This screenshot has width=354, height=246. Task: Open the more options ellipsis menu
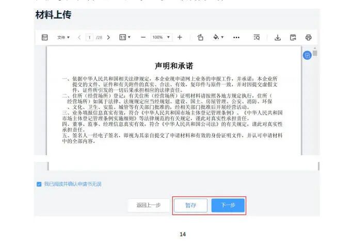[236, 37]
